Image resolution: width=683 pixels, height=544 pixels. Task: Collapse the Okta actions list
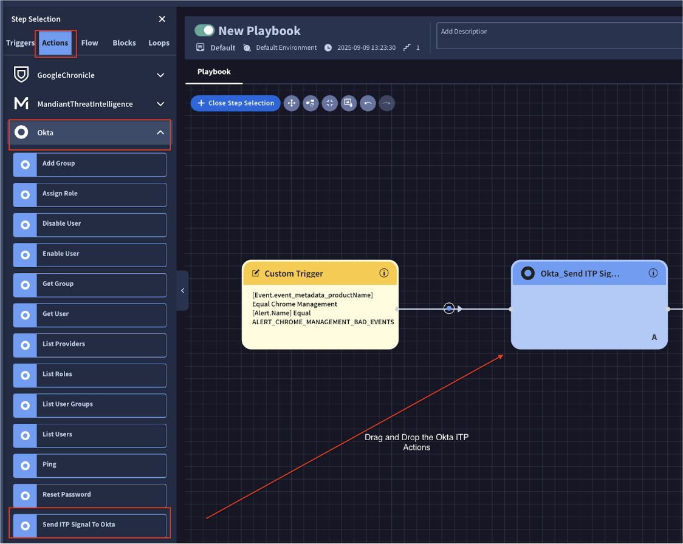point(160,132)
